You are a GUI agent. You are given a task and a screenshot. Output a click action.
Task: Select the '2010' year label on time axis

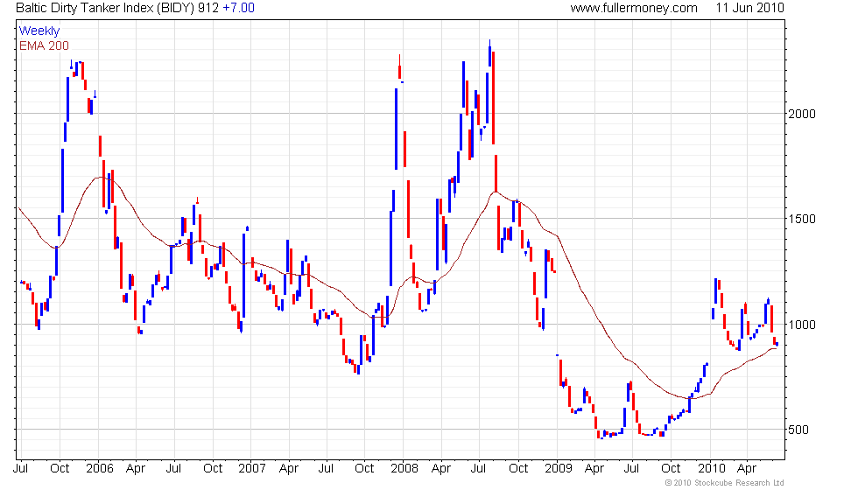(x=711, y=468)
